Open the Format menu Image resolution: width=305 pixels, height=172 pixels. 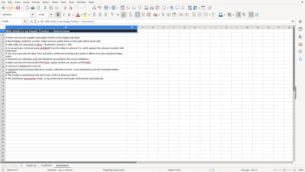pos(36,2)
